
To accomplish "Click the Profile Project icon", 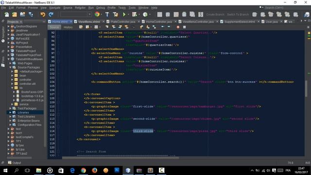I will click(145, 15).
